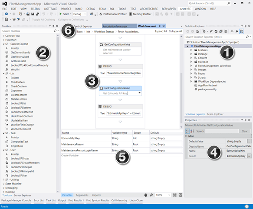Image resolution: width=253 pixels, height=209 pixels.
Task: Click the Properties wrench icon in Solution Explorer
Action: (237, 31)
